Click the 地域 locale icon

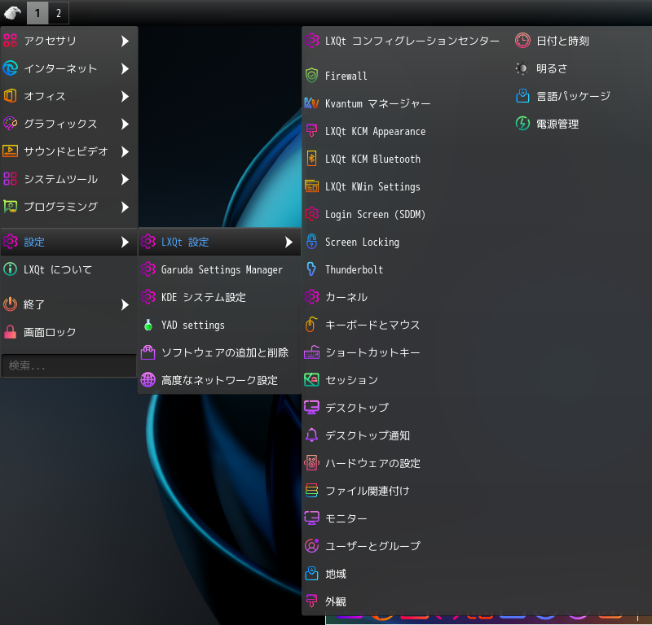click(x=311, y=574)
